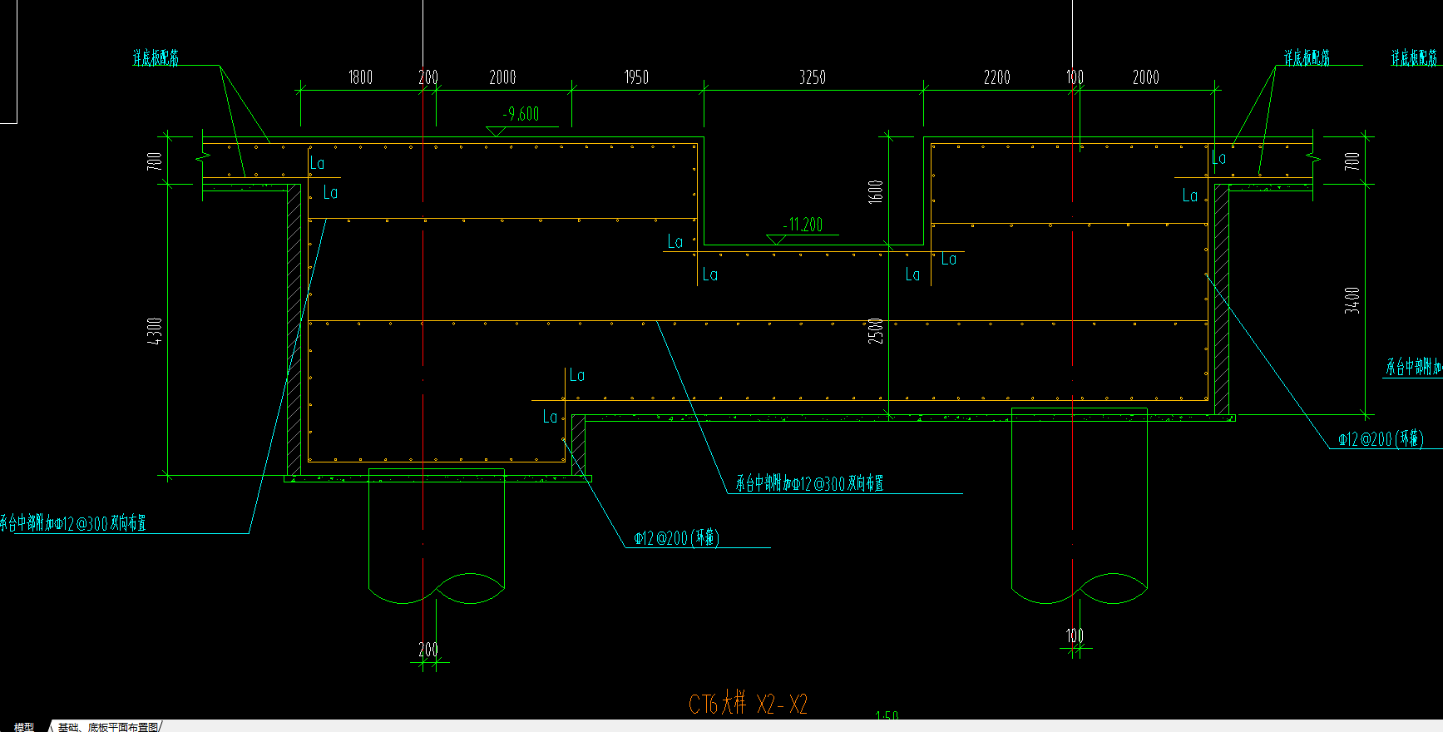Select the right 700 vertical dimension
Screen dimensions: 1443x732
(x=1352, y=161)
